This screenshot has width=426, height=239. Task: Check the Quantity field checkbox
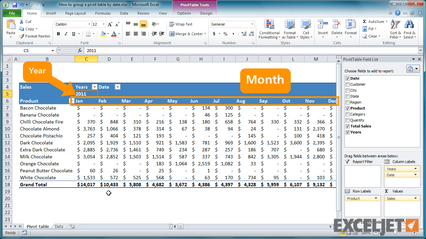pos(347,120)
